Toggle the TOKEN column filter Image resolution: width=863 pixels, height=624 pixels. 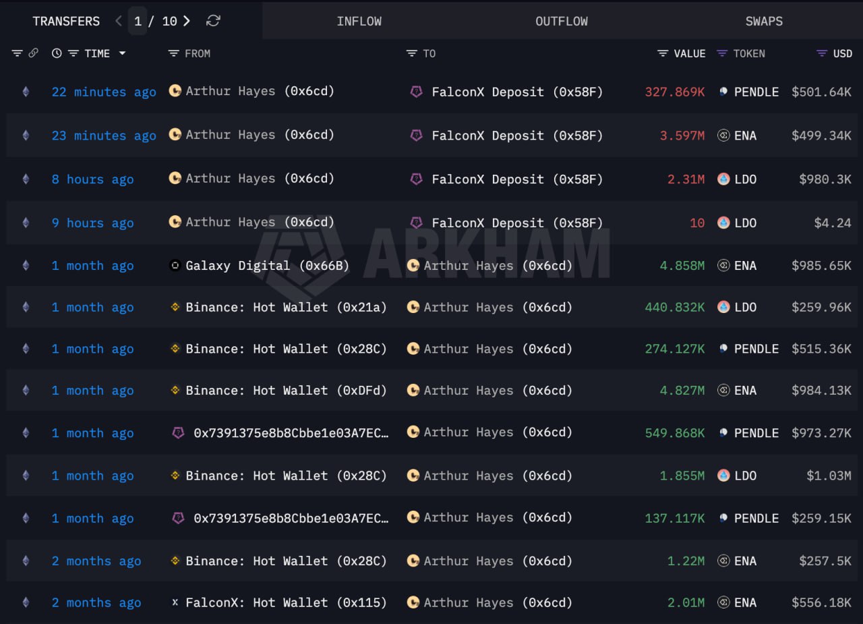[722, 53]
